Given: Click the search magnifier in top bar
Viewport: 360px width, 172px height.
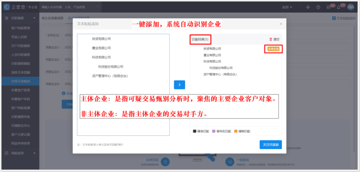Looking at the screenshot, I should coord(97,7).
